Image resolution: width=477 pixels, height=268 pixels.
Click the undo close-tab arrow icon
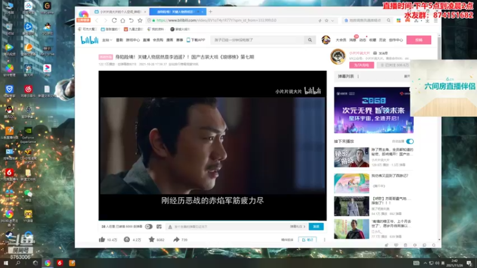tap(131, 20)
